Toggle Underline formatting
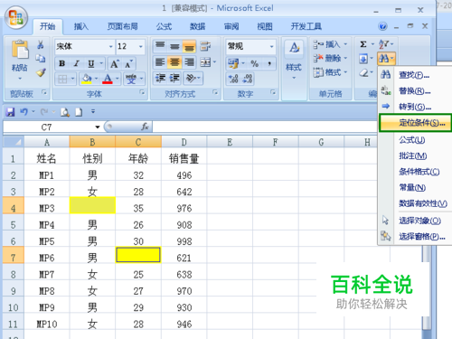 click(91, 63)
